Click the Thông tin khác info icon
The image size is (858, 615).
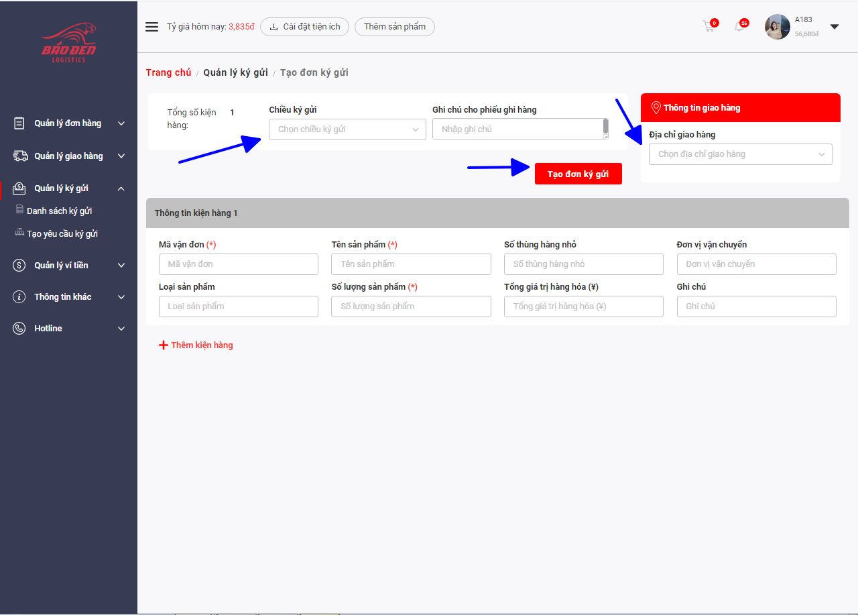point(19,297)
